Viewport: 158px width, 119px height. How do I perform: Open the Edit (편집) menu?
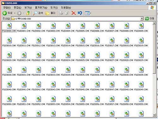point(17,8)
